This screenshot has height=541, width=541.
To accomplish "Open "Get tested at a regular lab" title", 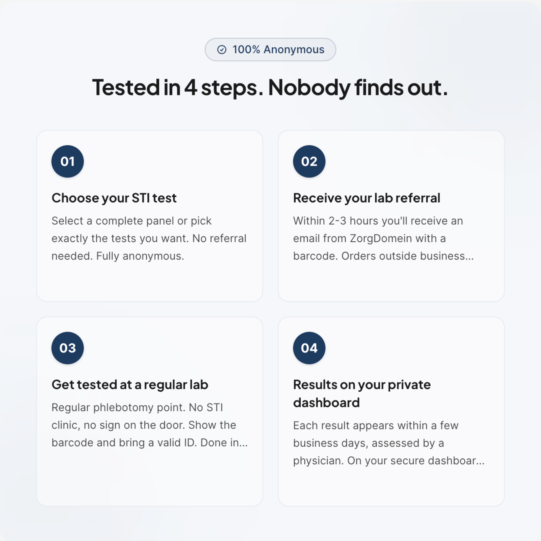I will (x=130, y=385).
